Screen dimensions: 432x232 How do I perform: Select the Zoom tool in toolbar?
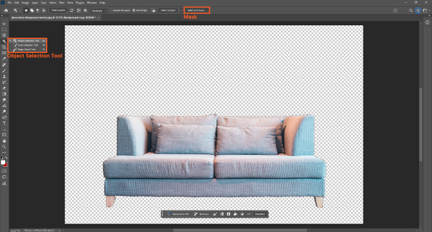click(4, 147)
